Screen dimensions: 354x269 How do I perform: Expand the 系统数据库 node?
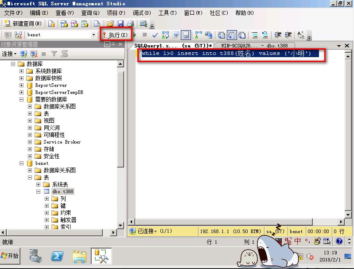tap(21, 71)
